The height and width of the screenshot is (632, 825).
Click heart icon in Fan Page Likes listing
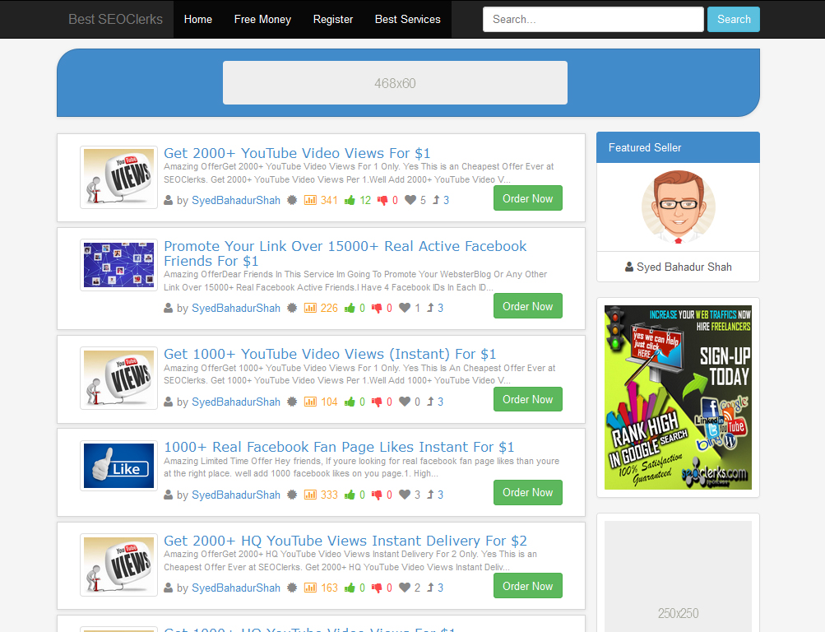click(x=405, y=495)
